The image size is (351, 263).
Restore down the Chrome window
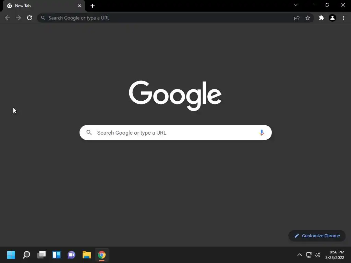[x=327, y=5]
